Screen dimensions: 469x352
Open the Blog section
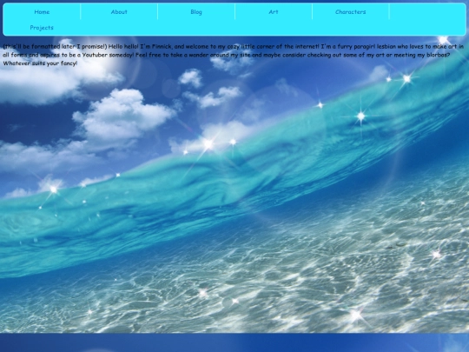coord(196,12)
